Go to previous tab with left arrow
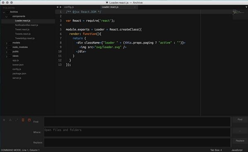The height and width of the screenshot is (152, 248). [x=57, y=7]
